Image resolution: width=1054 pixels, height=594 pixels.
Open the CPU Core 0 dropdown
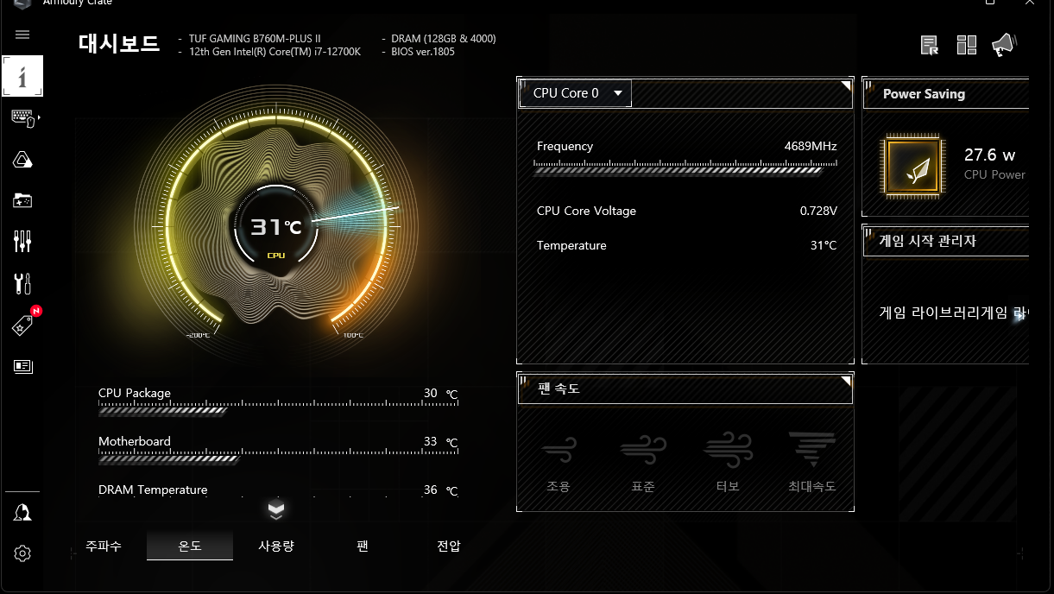coord(576,93)
